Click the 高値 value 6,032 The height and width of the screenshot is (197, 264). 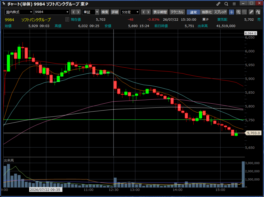coord(83,26)
